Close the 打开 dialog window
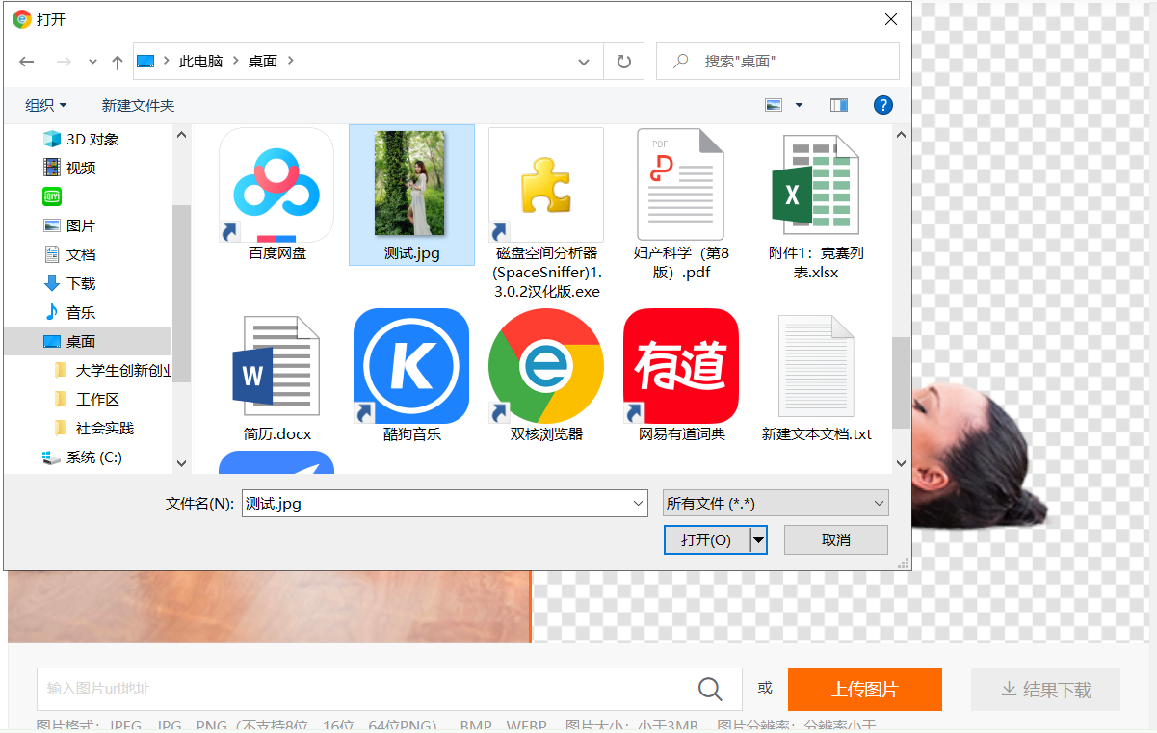Image resolution: width=1157 pixels, height=733 pixels. (891, 18)
